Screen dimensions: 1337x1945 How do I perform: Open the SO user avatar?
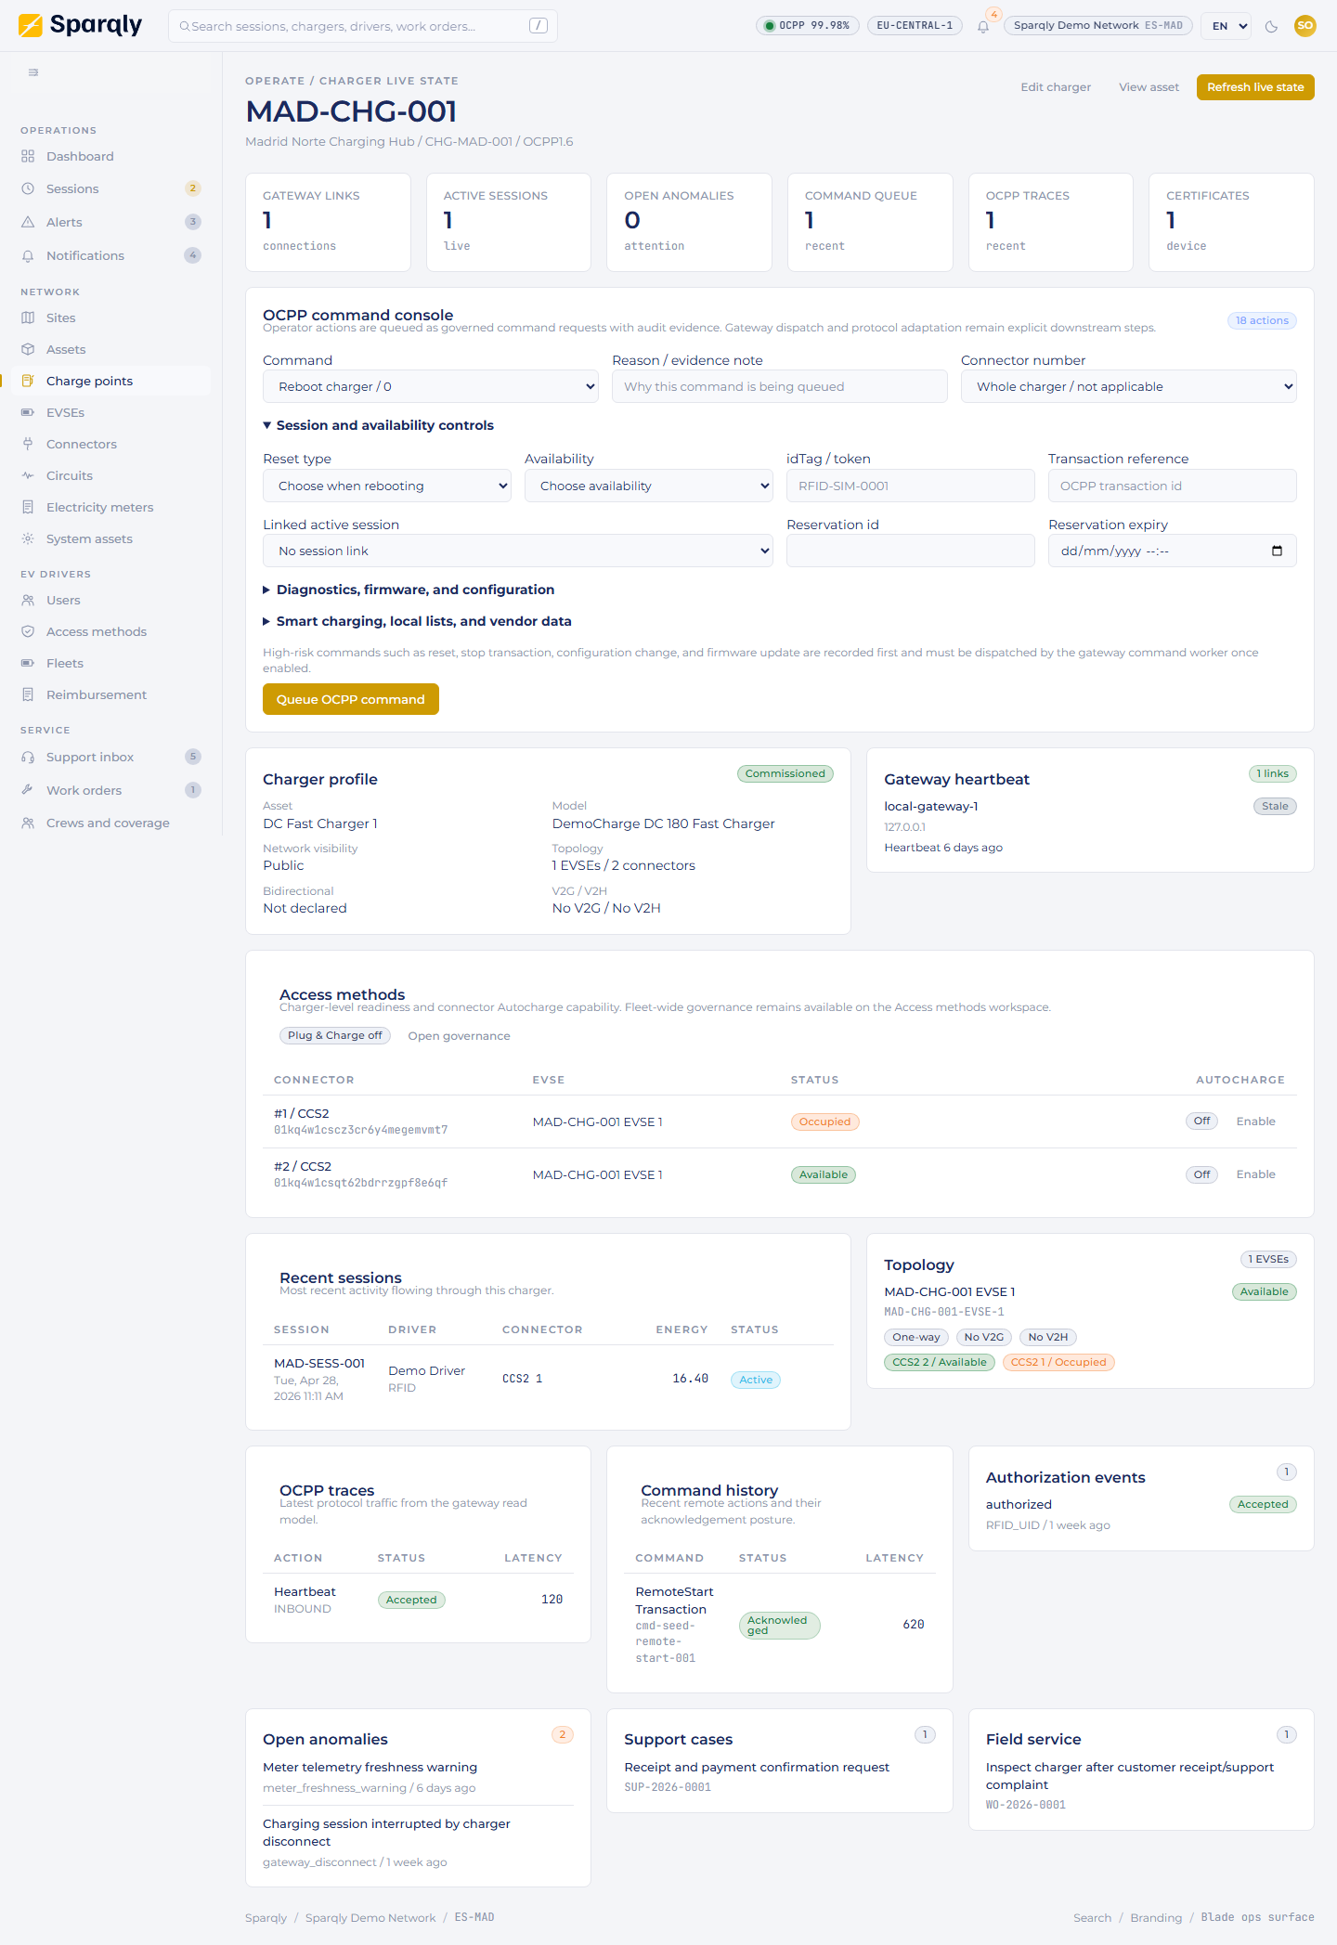pos(1305,25)
